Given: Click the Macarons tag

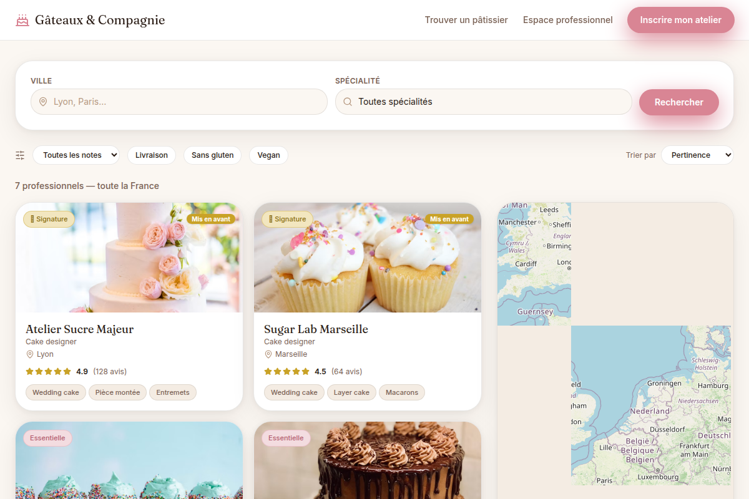Looking at the screenshot, I should coord(402,392).
